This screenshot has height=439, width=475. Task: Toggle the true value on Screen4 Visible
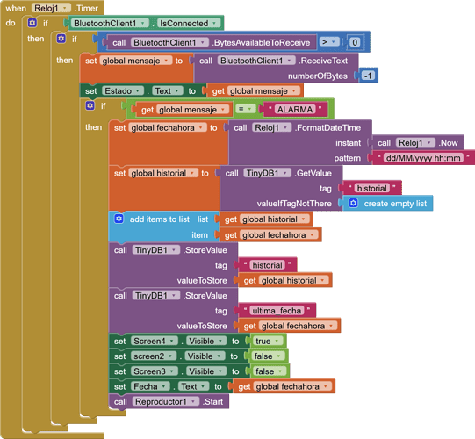click(267, 342)
